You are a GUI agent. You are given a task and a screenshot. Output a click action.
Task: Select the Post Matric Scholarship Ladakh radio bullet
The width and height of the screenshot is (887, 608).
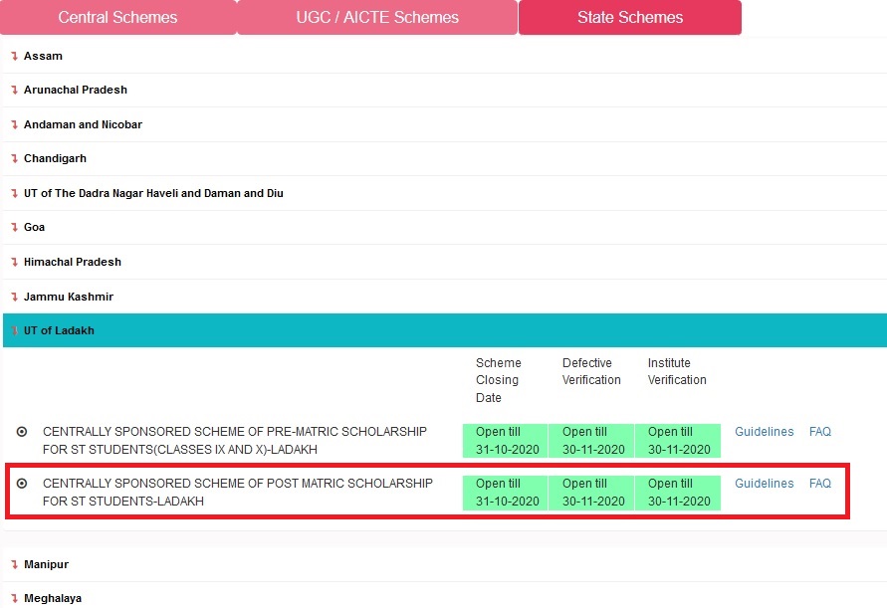point(22,484)
